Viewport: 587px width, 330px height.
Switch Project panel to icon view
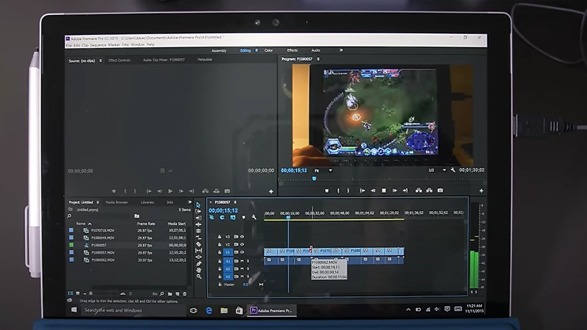pyautogui.click(x=77, y=294)
